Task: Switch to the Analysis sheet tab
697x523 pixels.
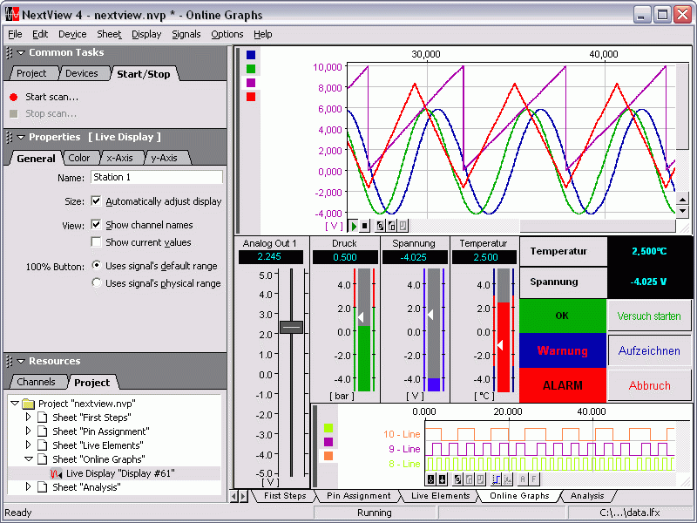Action: tap(586, 496)
